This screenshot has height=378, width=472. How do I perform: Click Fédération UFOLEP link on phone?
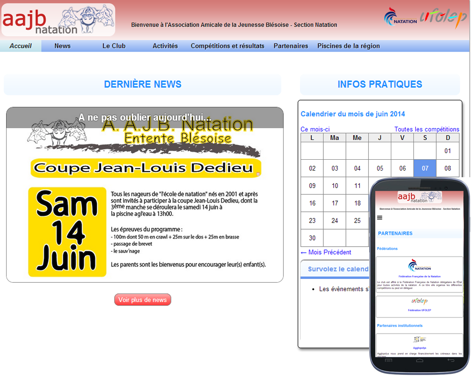(419, 310)
